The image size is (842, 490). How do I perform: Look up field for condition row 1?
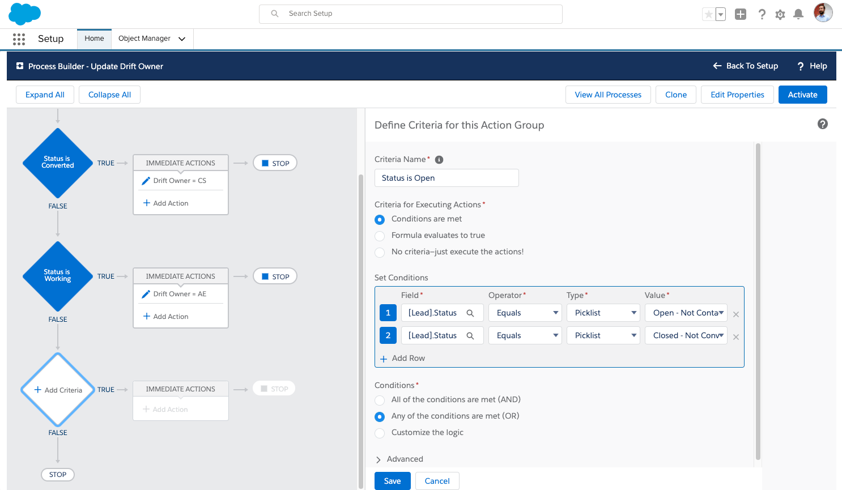click(470, 313)
